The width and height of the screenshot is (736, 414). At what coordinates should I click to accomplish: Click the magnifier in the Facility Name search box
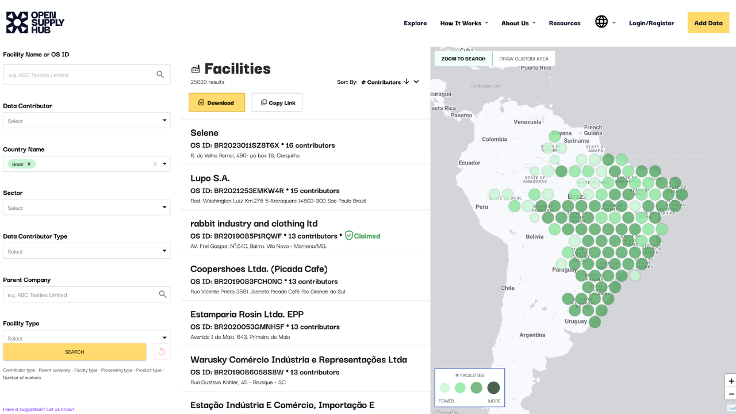click(160, 74)
